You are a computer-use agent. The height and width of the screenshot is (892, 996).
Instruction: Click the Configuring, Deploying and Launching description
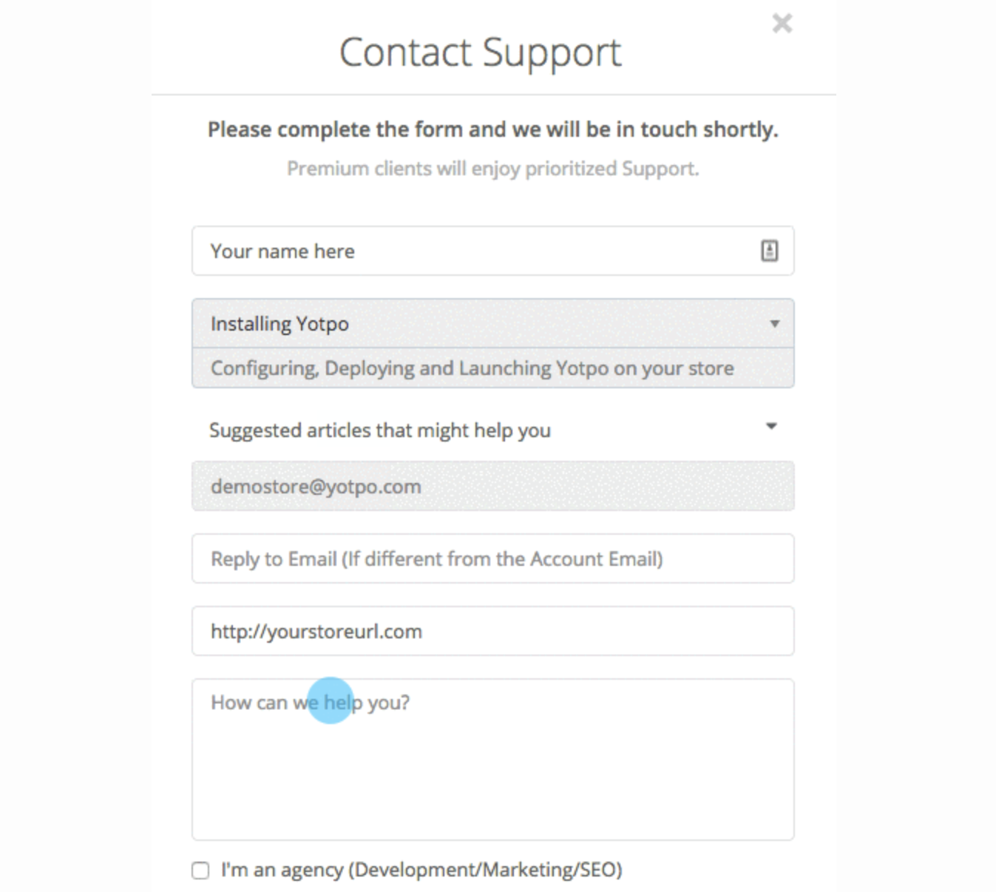(x=472, y=368)
